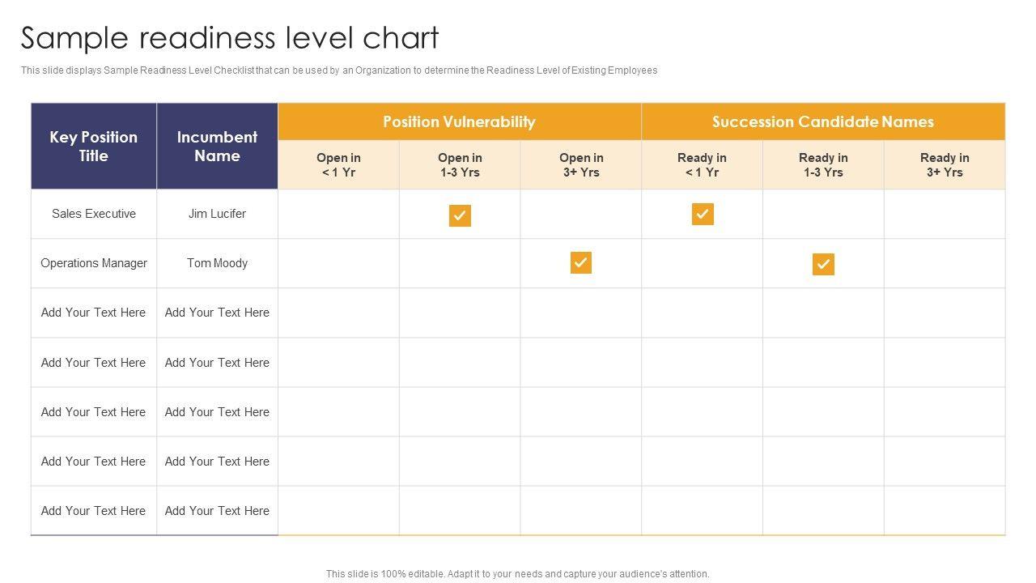Uncheck Operations Manager Open in 3+ Yrs checkbox

pyautogui.click(x=581, y=263)
